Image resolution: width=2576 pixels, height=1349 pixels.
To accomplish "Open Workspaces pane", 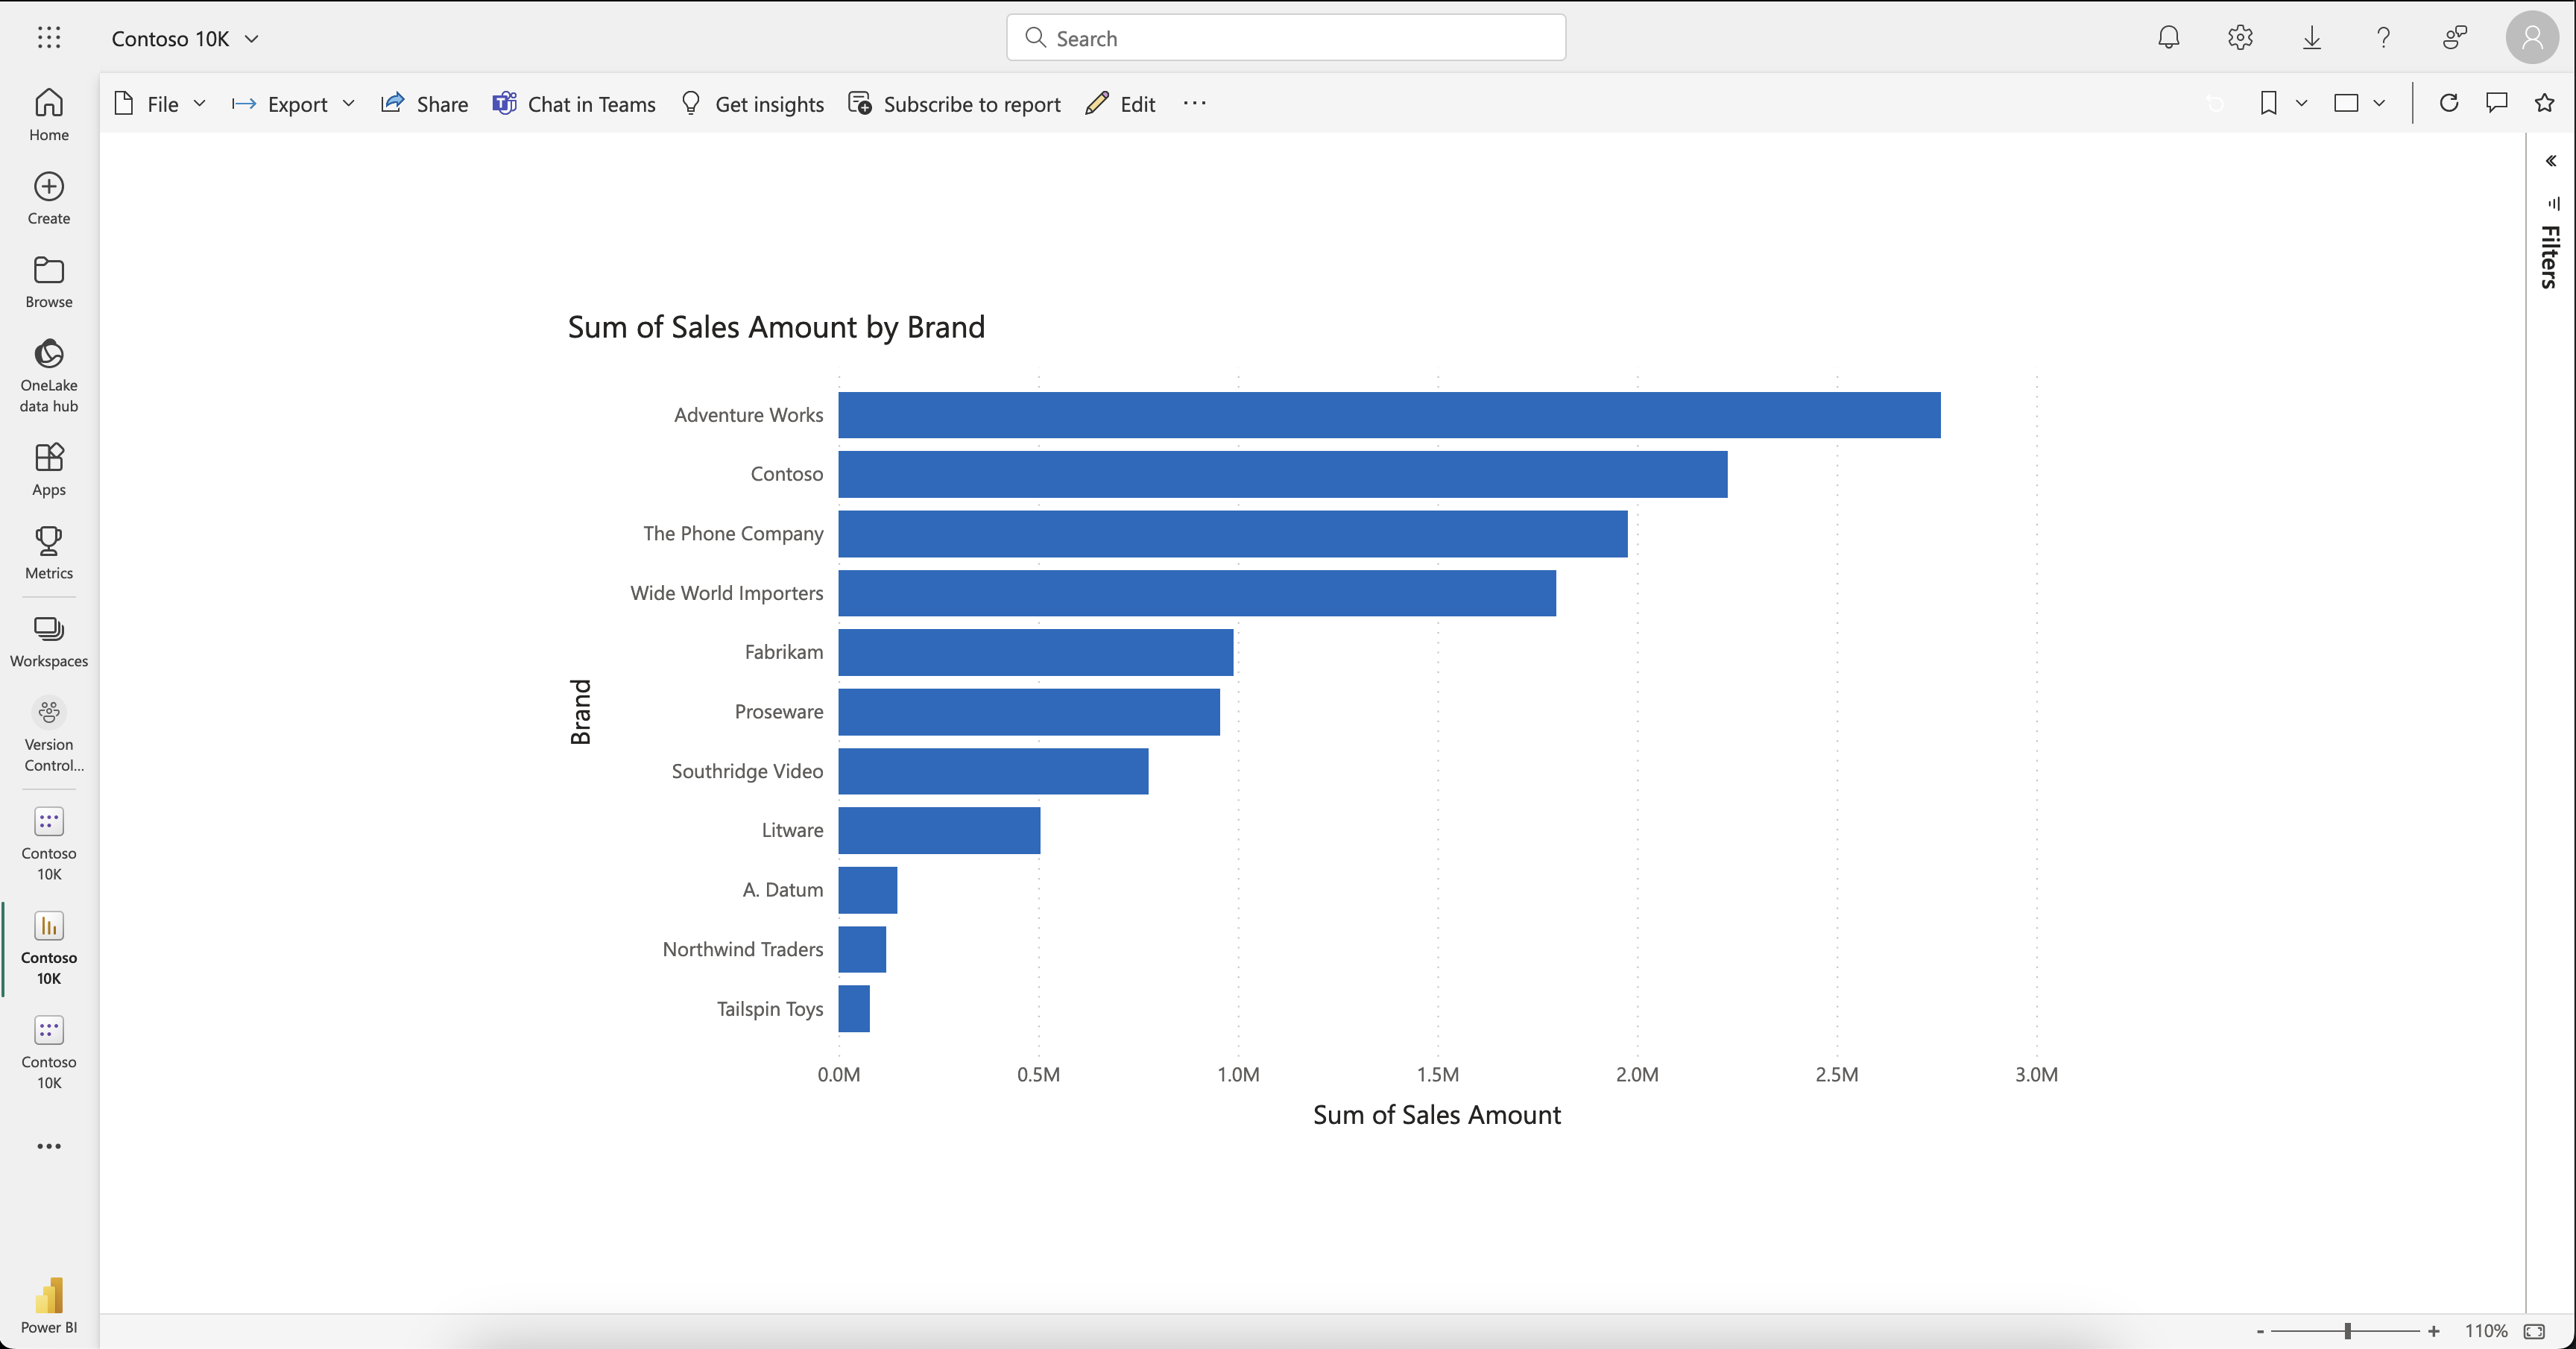I will coord(49,641).
